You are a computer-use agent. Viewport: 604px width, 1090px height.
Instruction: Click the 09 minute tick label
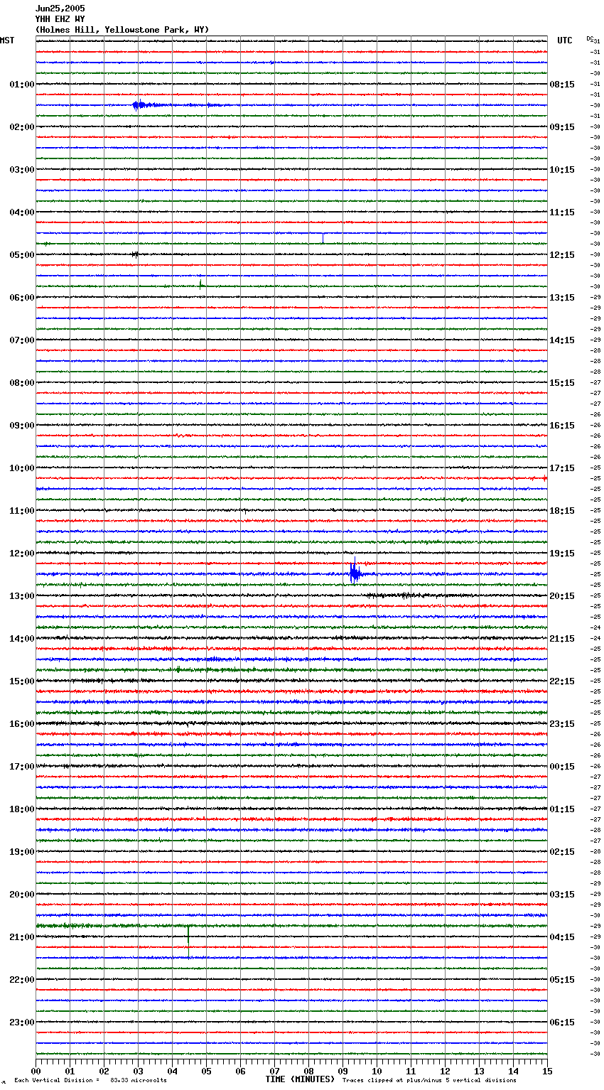tap(343, 1072)
